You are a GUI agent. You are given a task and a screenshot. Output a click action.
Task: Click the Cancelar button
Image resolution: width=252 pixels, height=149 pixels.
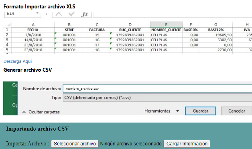(237, 111)
